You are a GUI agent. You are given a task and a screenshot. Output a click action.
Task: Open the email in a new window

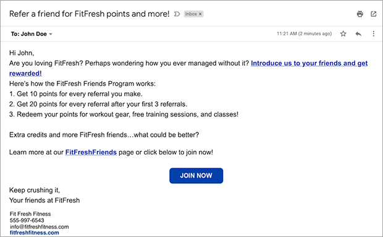click(x=374, y=14)
